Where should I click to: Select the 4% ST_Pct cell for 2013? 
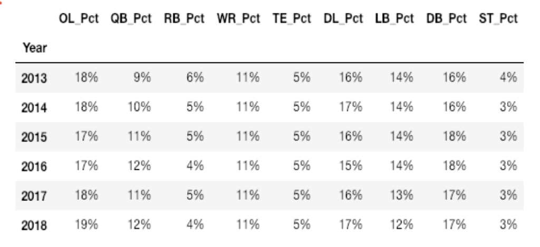[509, 77]
